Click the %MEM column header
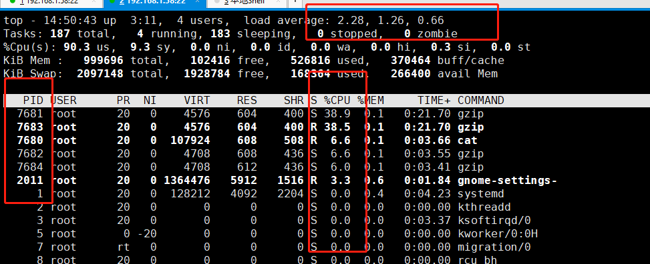Viewport: 650px width, 264px height. [371, 101]
